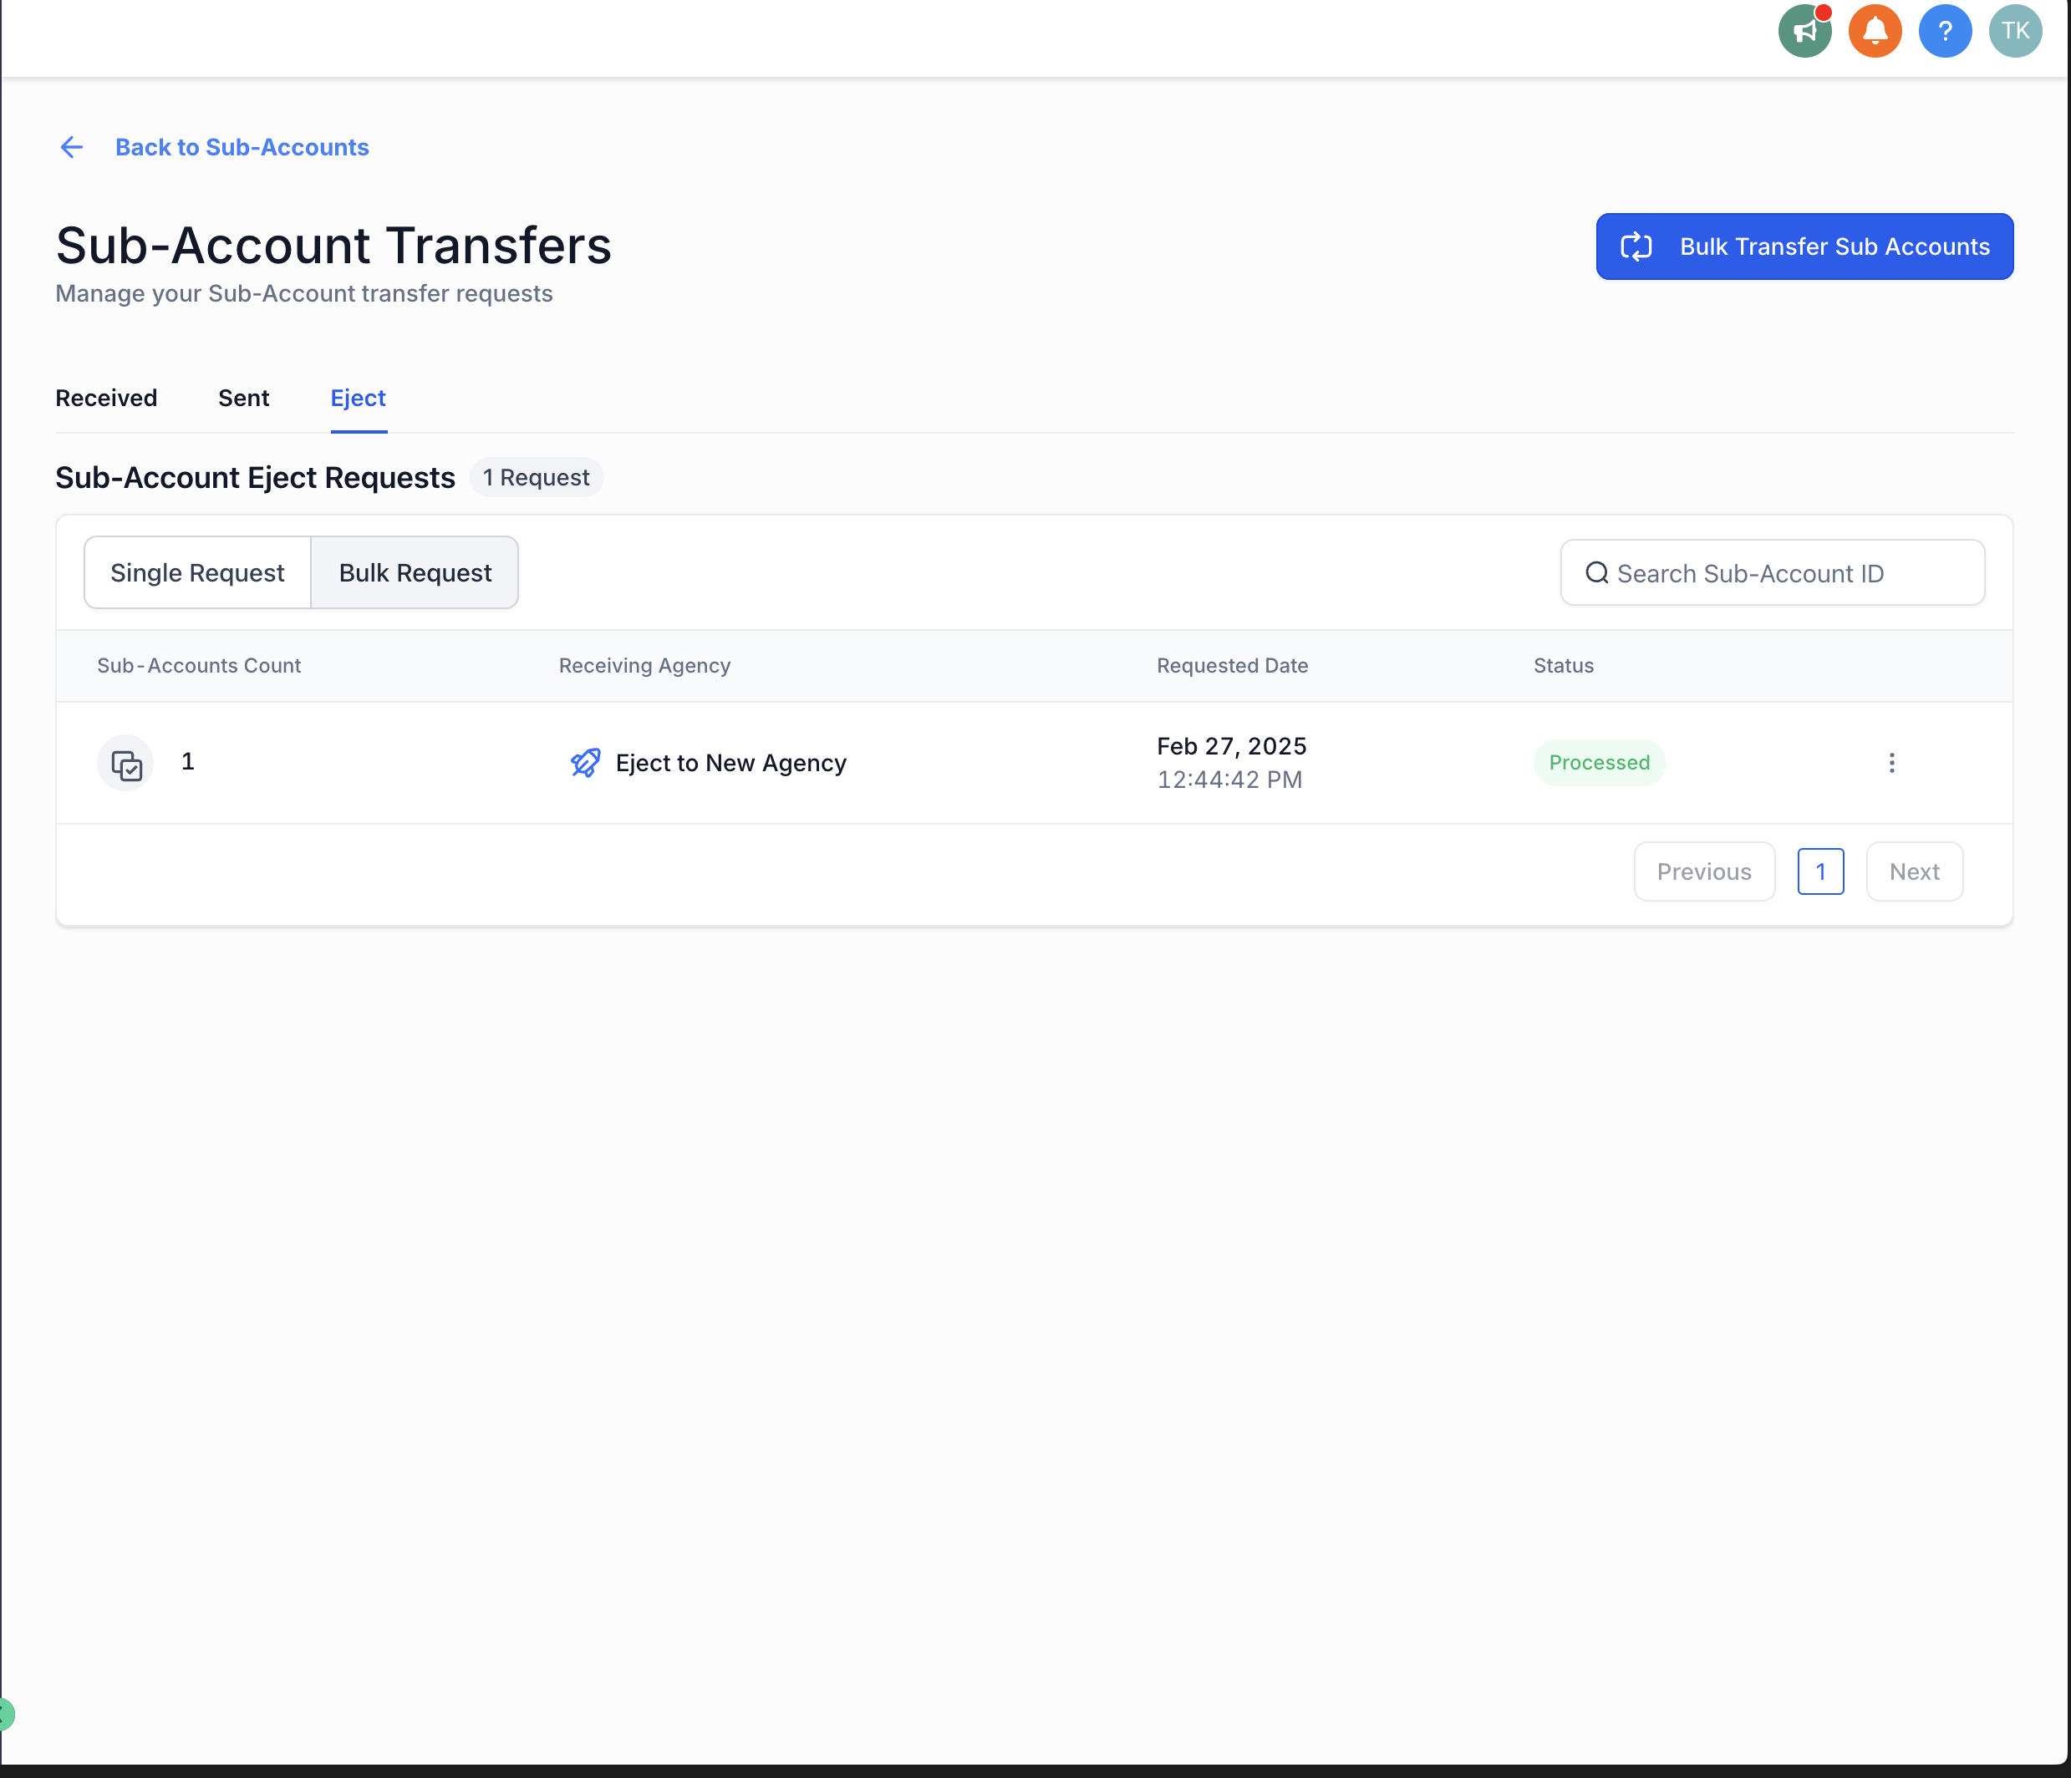Click the back arrow icon

[72, 147]
